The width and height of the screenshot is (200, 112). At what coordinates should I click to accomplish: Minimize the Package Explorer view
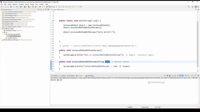pos(46,10)
